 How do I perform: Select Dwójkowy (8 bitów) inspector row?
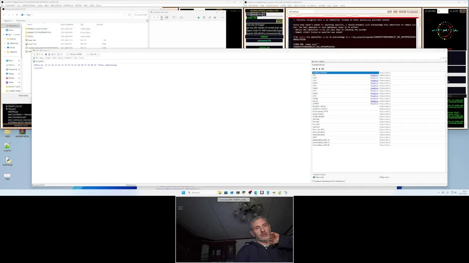[x=346, y=73]
